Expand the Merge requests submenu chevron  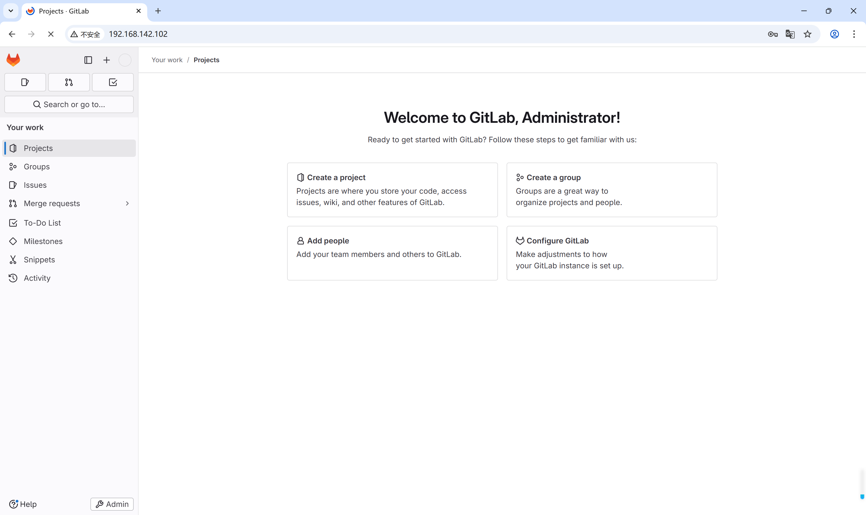(x=127, y=203)
